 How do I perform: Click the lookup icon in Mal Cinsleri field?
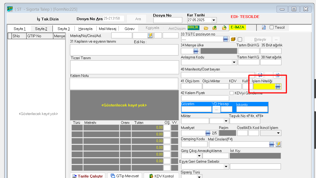[x=272, y=144]
